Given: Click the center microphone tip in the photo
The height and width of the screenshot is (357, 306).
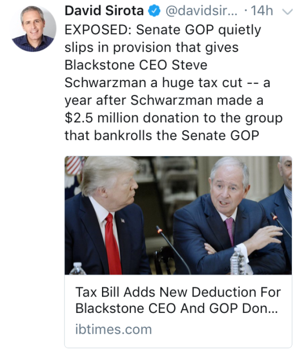Looking at the screenshot, I should [160, 231].
